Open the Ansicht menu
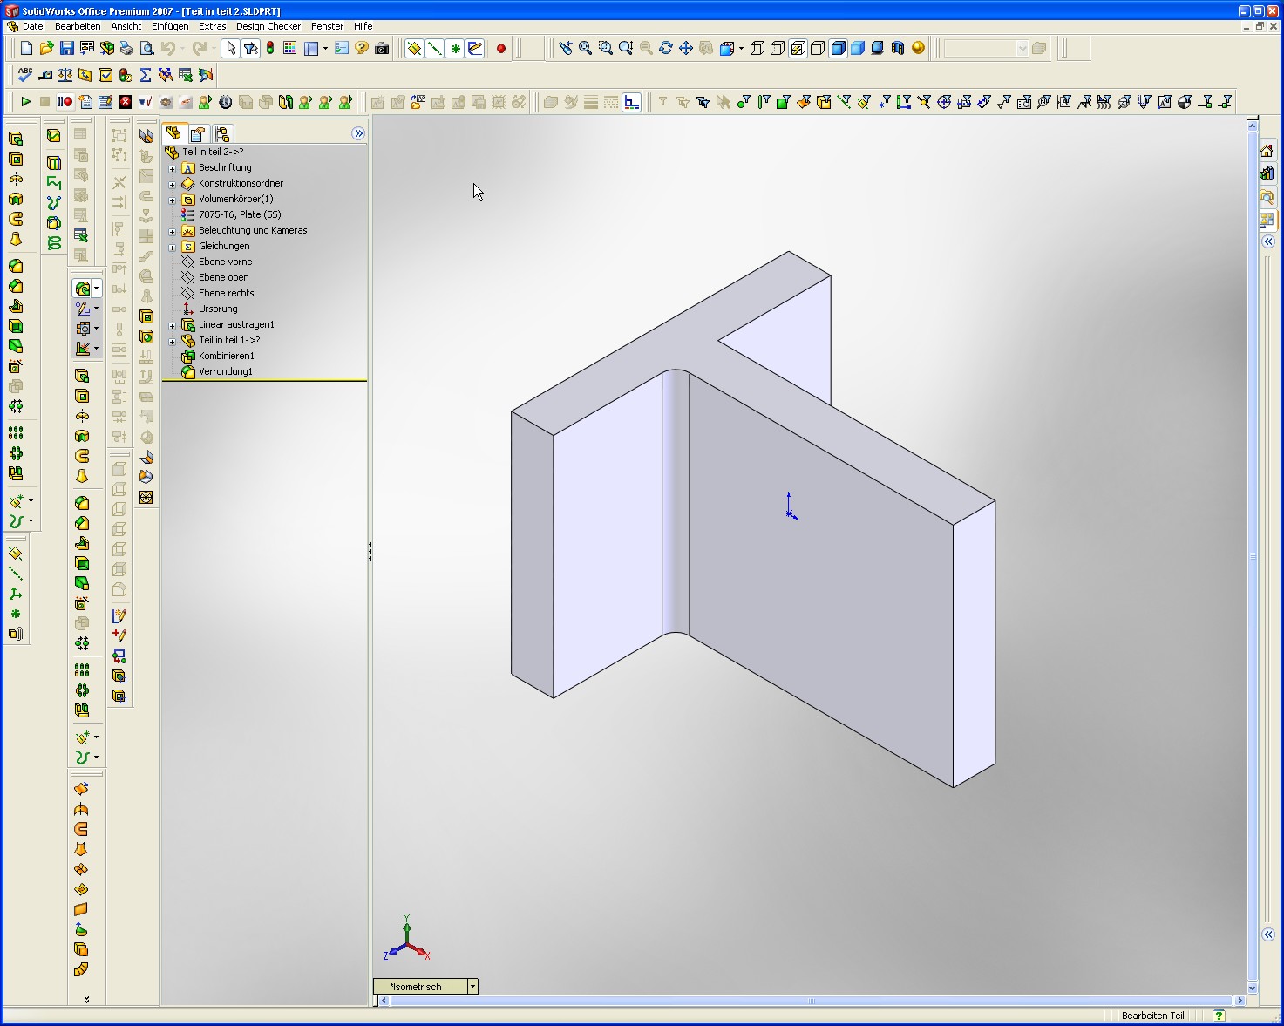Viewport: 1284px width, 1026px height. coord(126,26)
